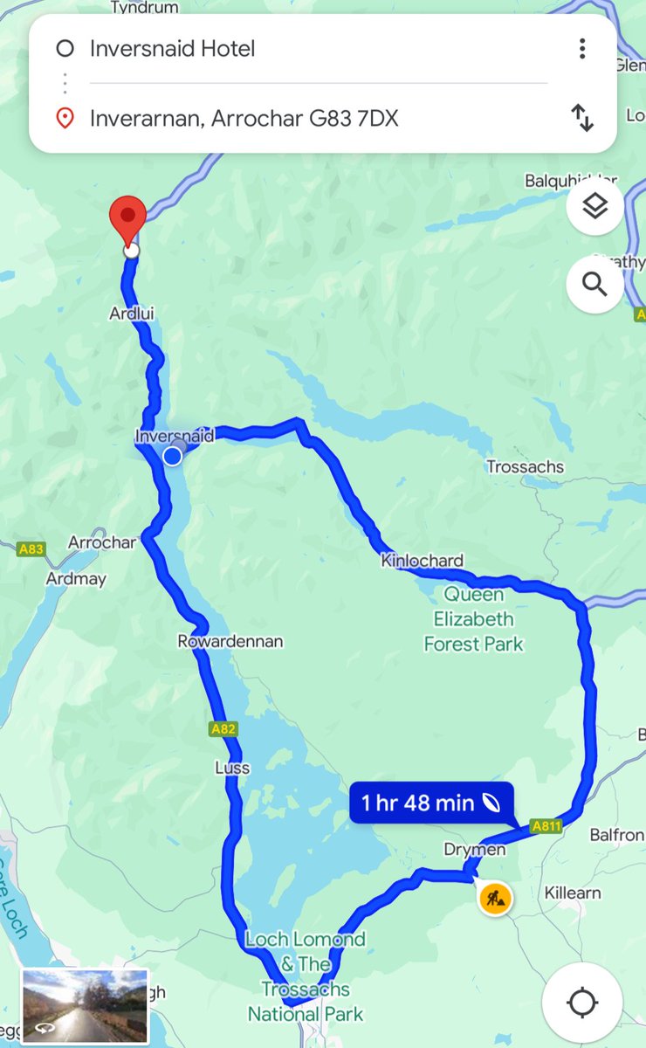Tap the red destination pin marker
The image size is (646, 1048).
coord(129,221)
